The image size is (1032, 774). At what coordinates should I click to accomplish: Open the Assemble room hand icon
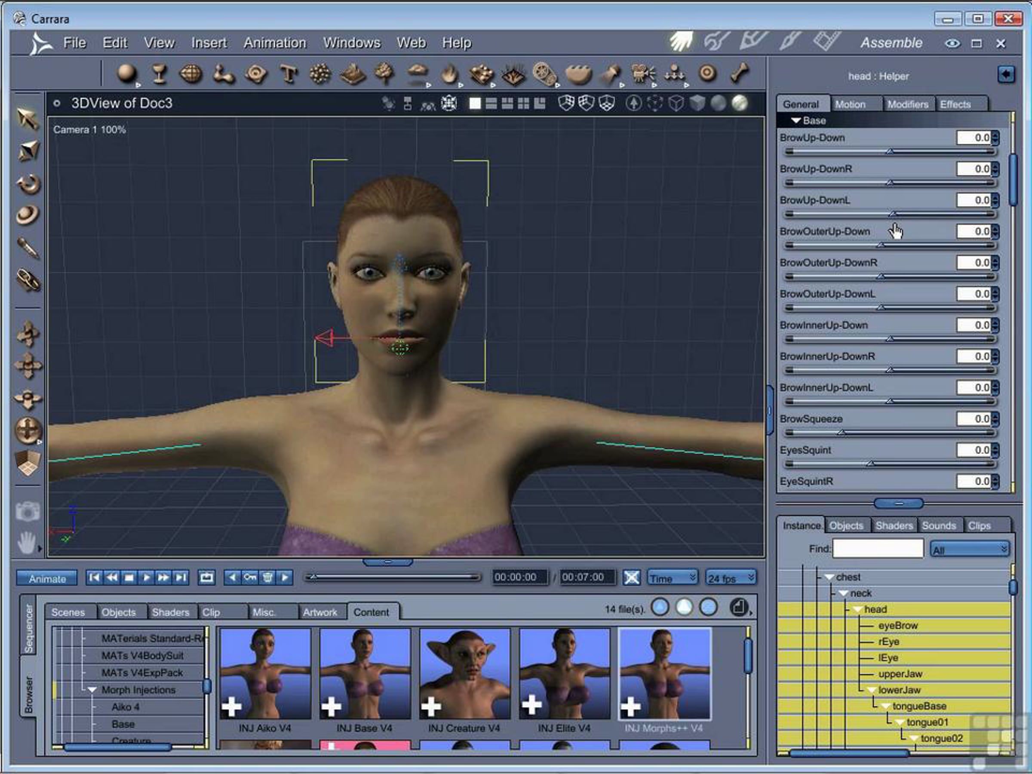point(681,42)
